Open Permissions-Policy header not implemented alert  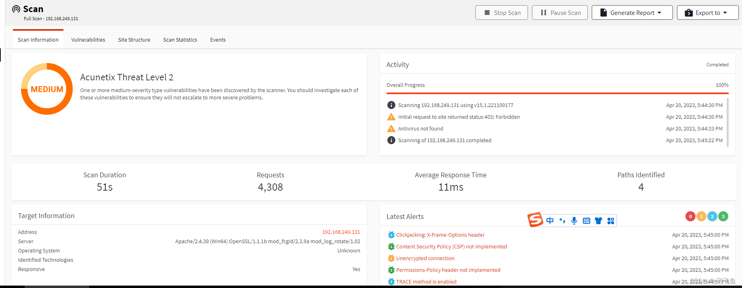[448, 270]
